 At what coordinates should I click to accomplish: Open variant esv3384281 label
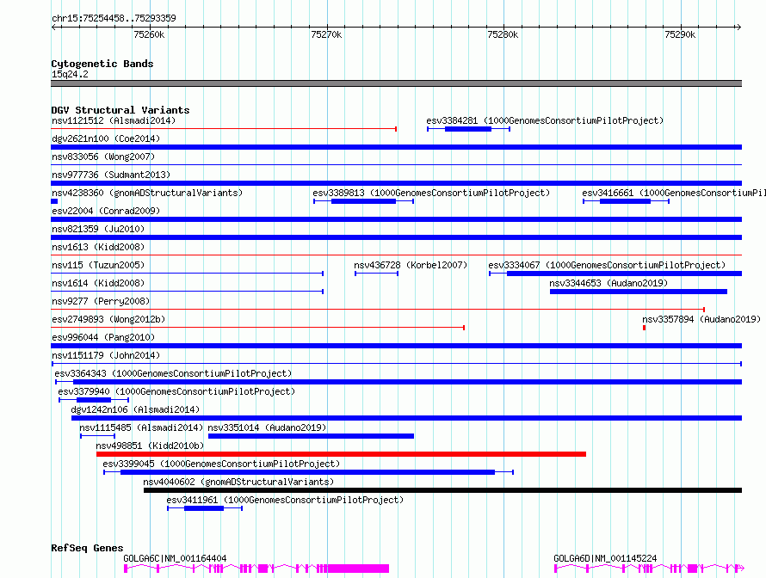[545, 120]
